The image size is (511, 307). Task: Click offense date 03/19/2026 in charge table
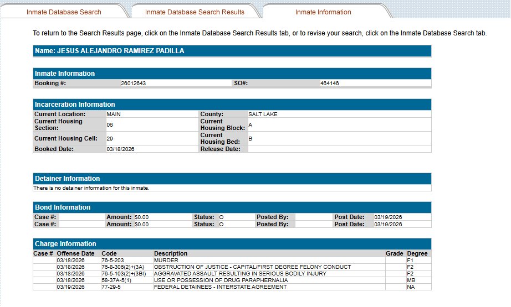point(70,287)
